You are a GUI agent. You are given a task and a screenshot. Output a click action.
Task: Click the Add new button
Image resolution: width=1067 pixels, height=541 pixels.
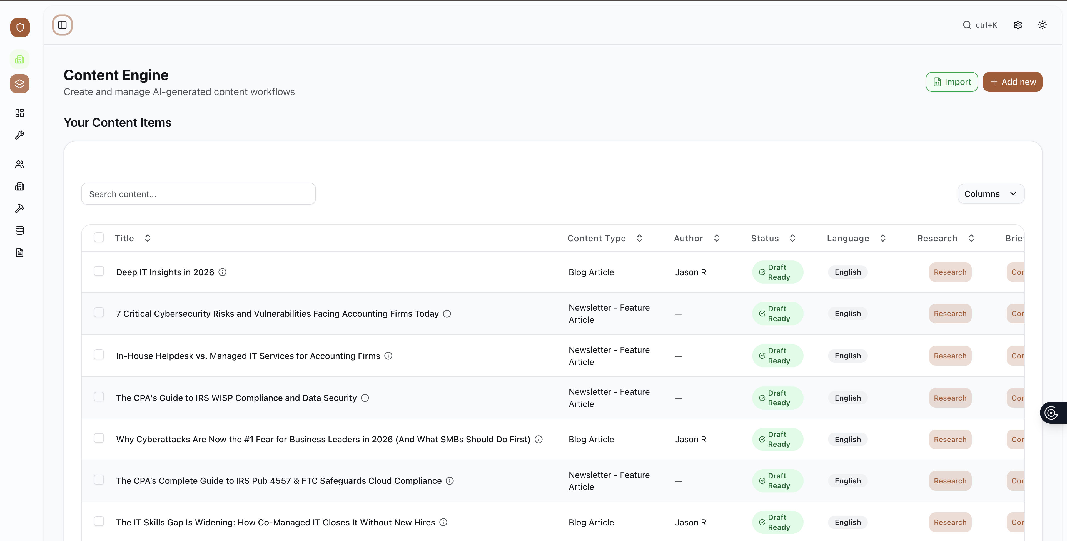1012,82
